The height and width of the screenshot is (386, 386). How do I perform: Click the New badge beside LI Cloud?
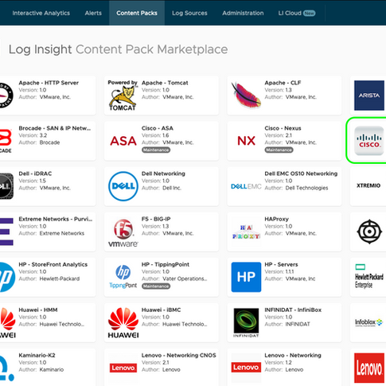pyautogui.click(x=309, y=13)
